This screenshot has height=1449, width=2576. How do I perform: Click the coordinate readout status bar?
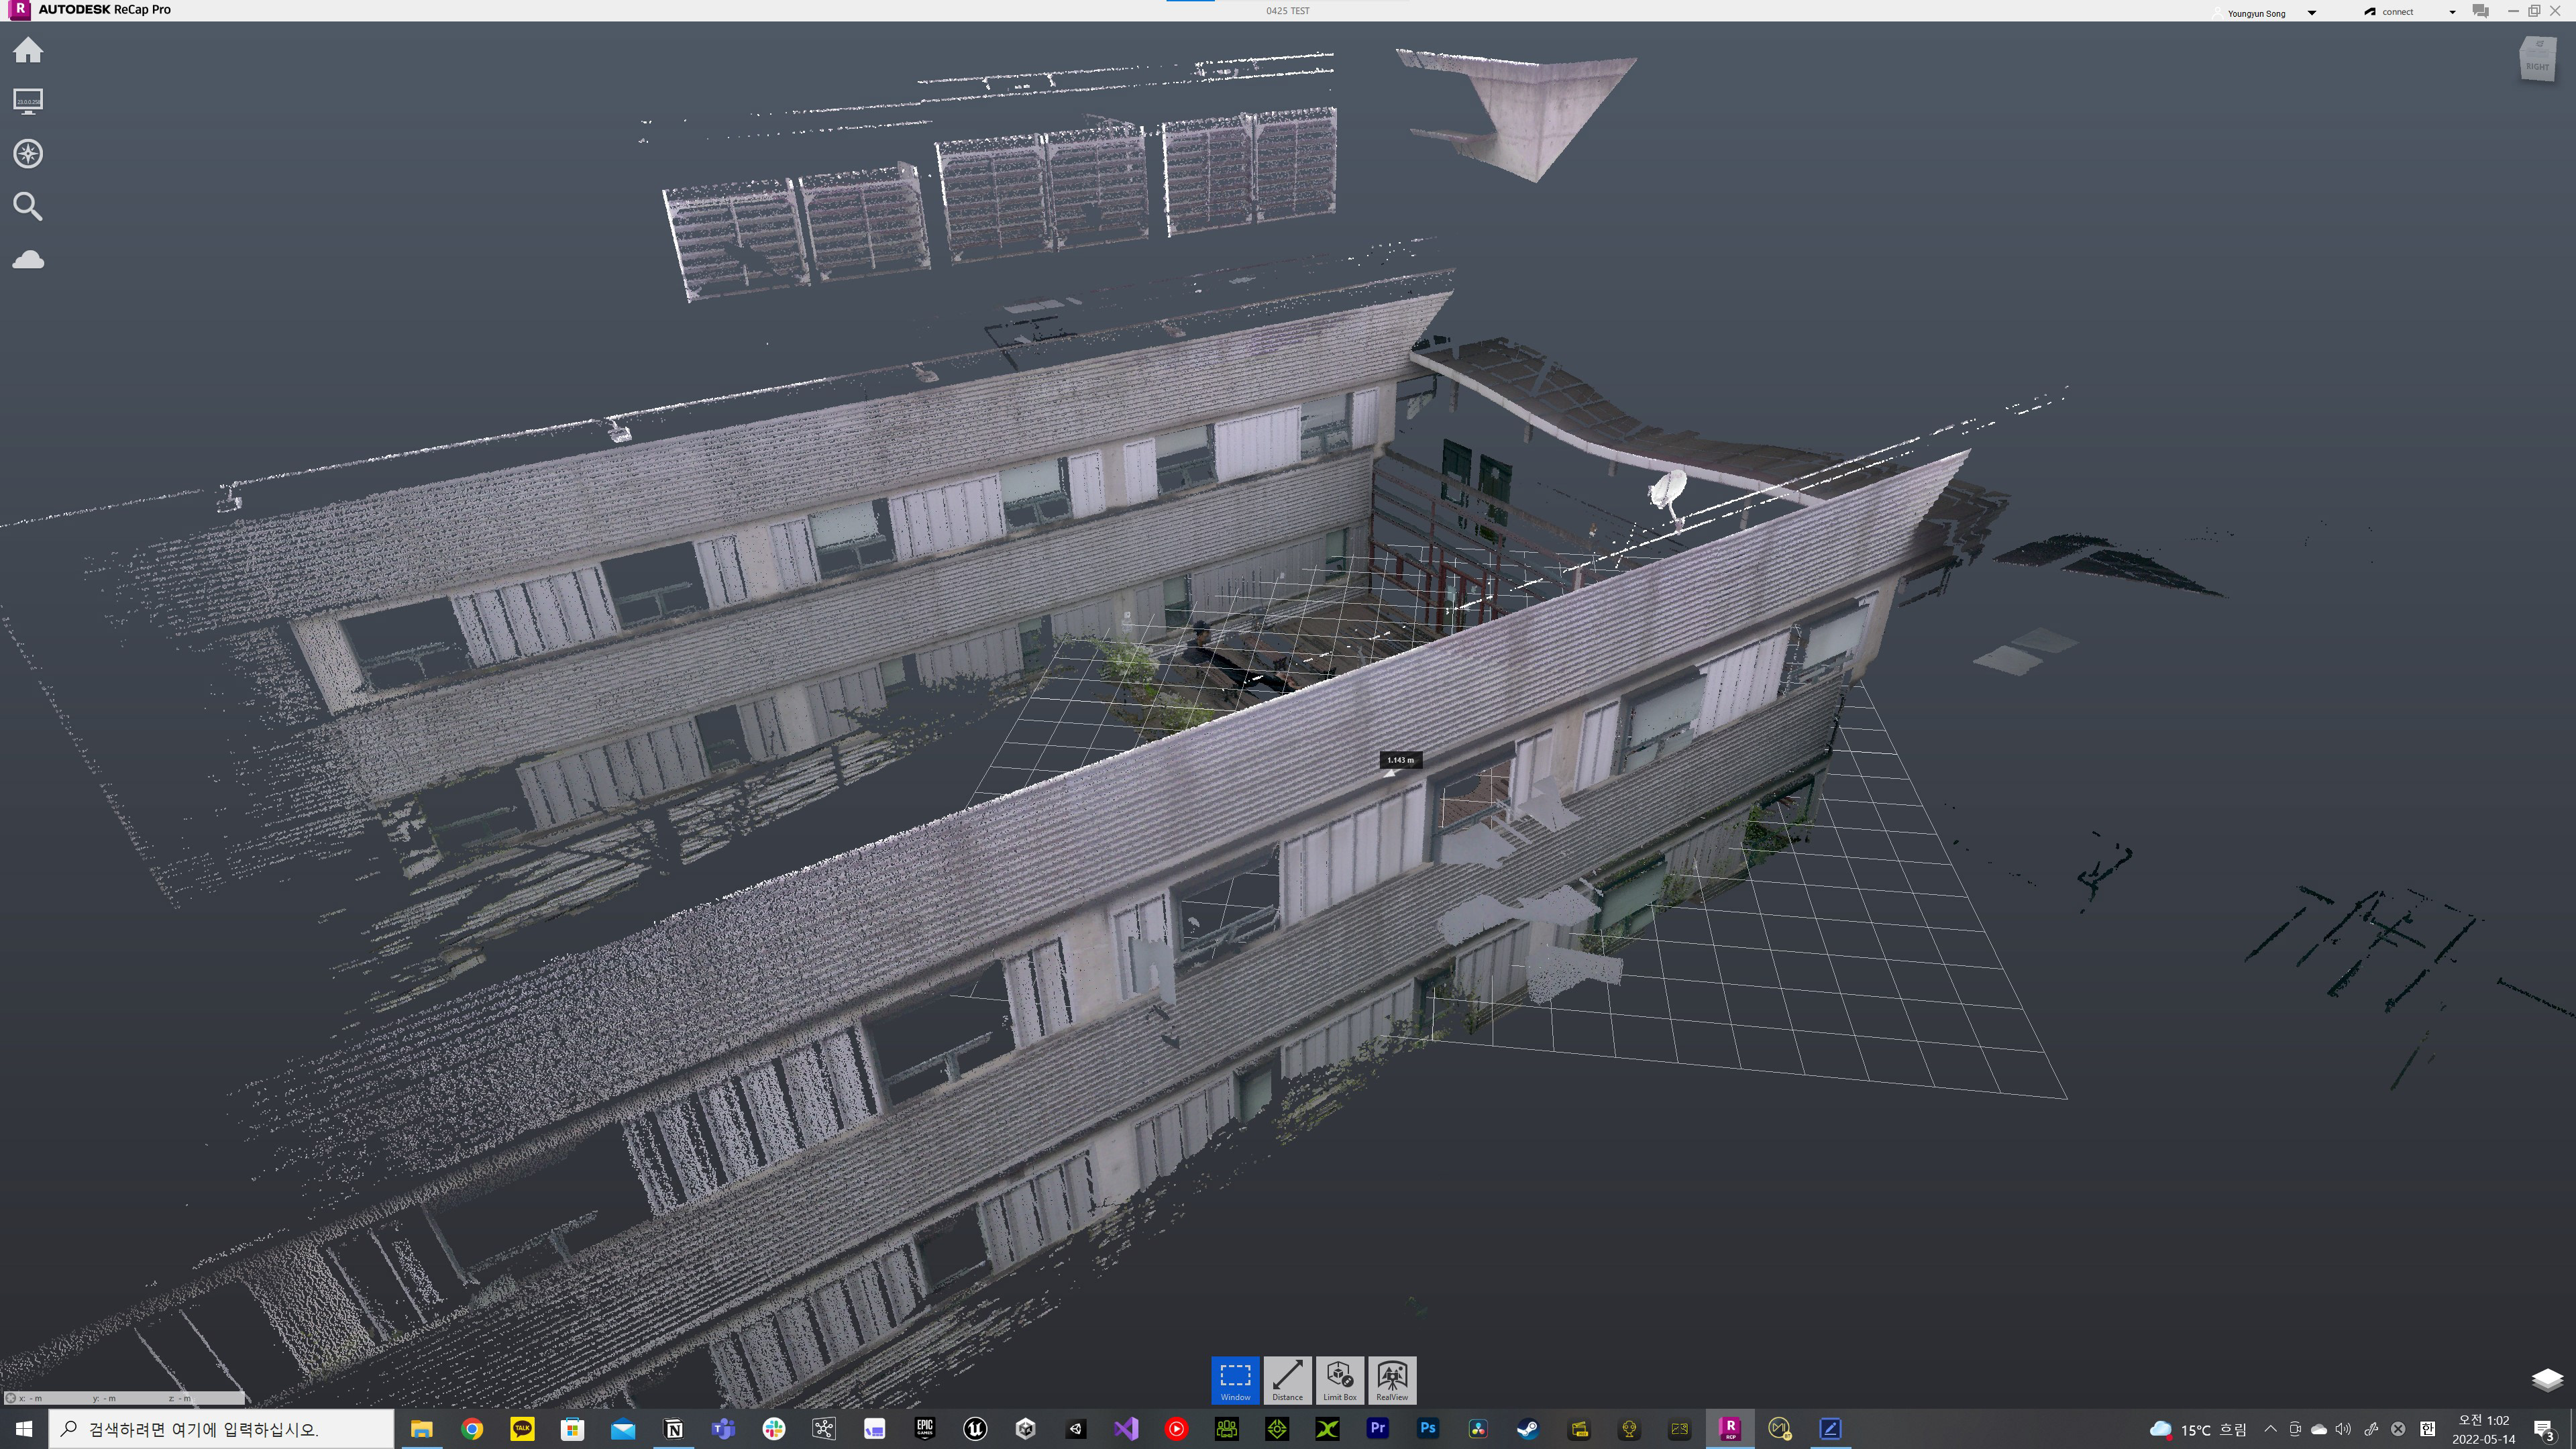pos(124,1398)
